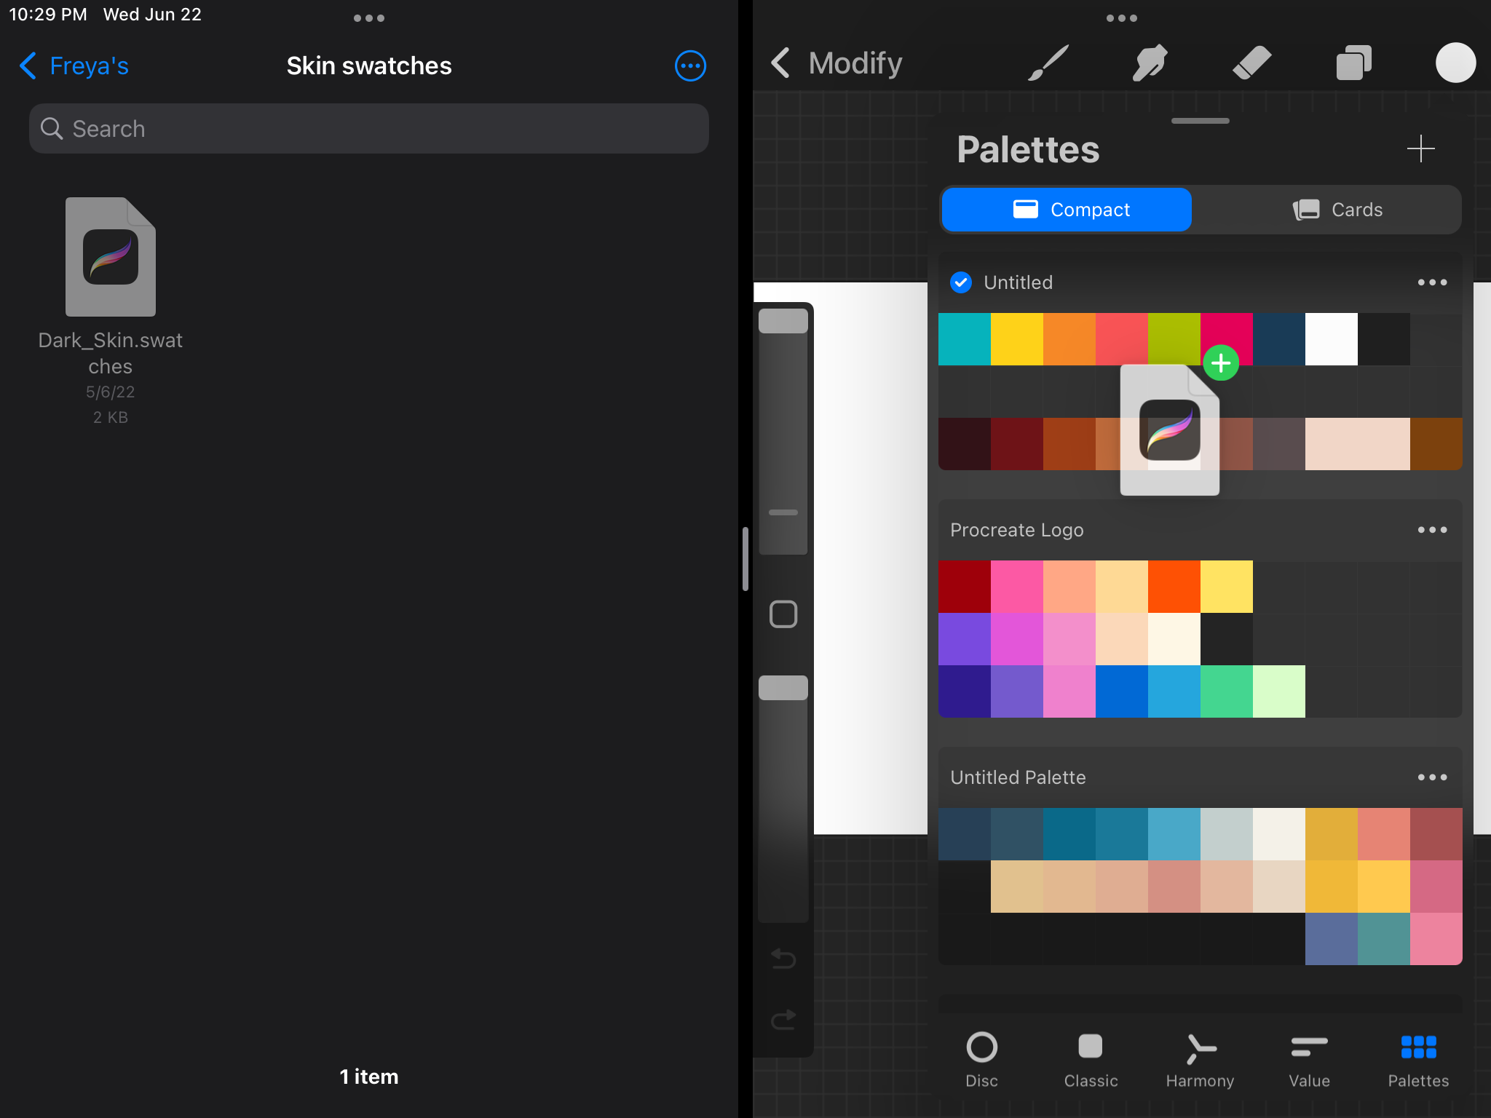Open the Layers panel
Screen dimensions: 1491x1118
pyautogui.click(x=1353, y=63)
